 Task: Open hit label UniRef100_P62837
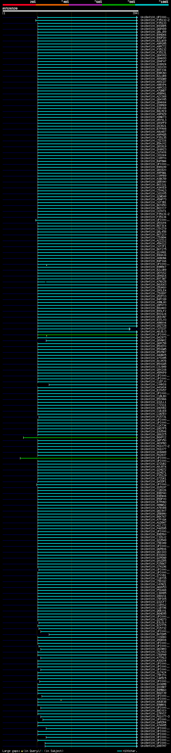pos(153,455)
